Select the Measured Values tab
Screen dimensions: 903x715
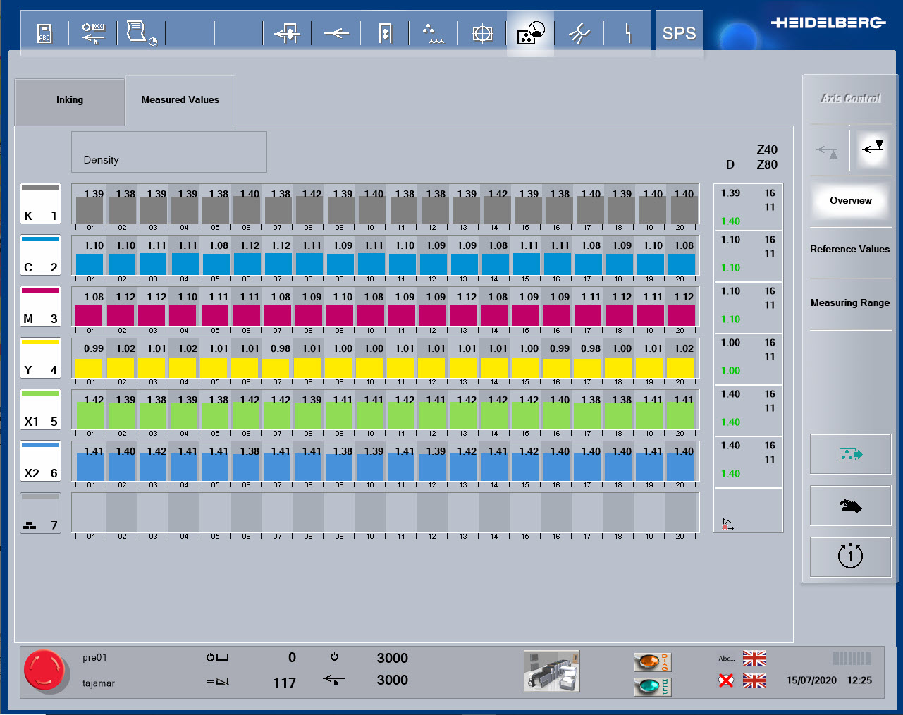pos(180,100)
